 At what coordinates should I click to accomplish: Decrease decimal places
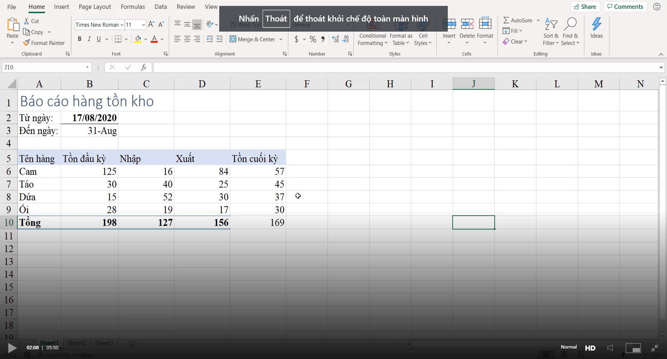(345, 39)
